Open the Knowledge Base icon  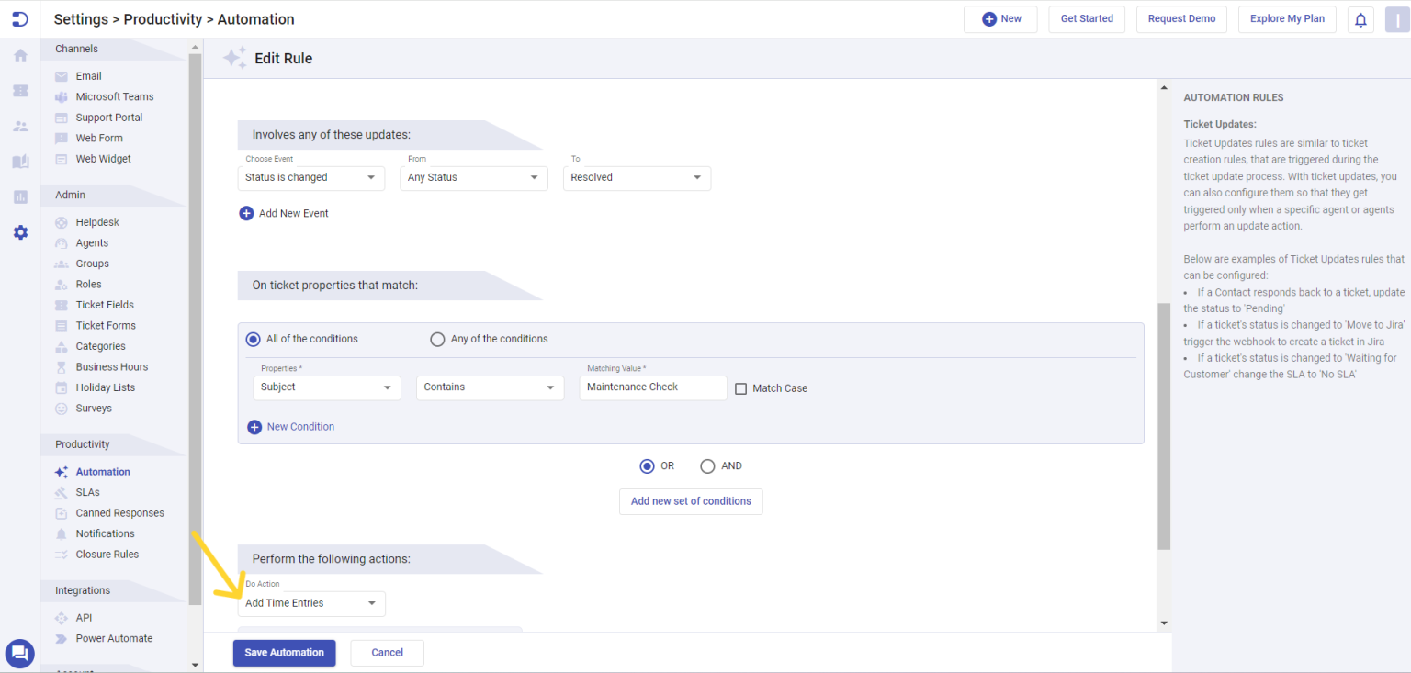tap(19, 161)
